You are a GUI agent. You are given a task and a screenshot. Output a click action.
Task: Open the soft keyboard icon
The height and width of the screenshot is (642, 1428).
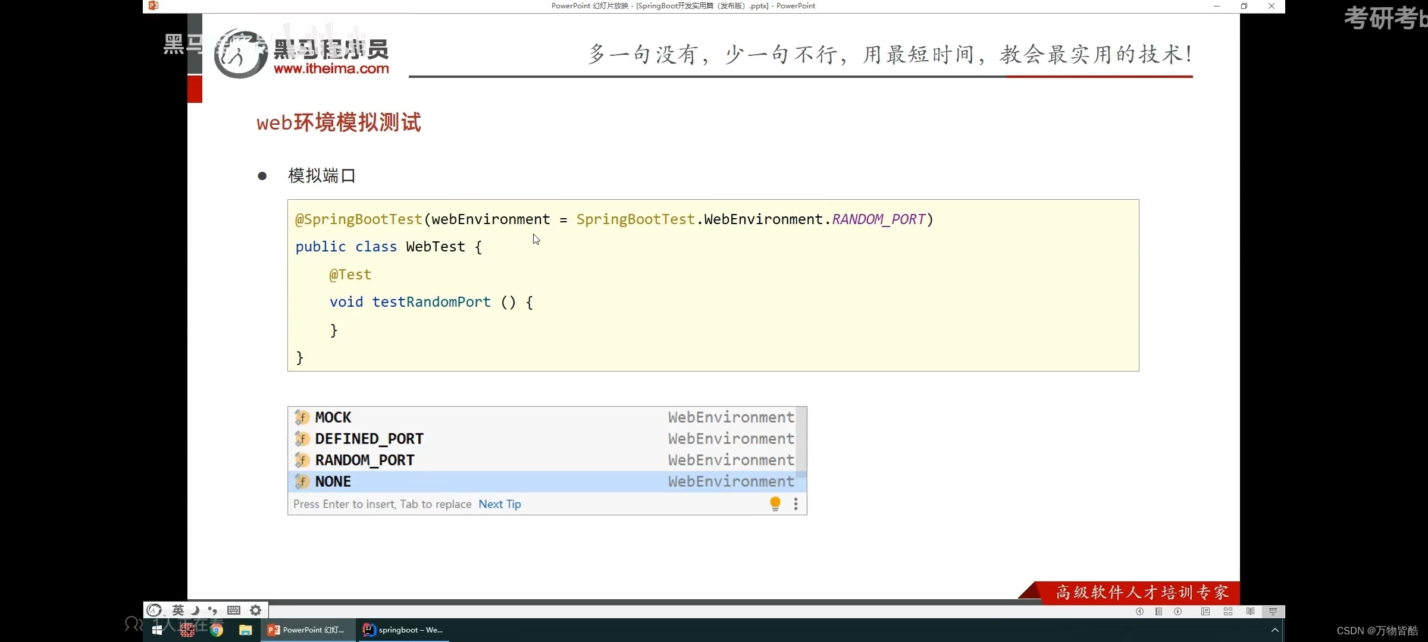[234, 610]
